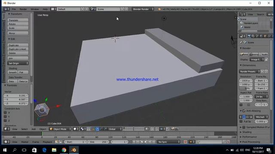Open the Window menu
Image resolution: width=275 pixels, height=154 pixels.
pos(35,9)
